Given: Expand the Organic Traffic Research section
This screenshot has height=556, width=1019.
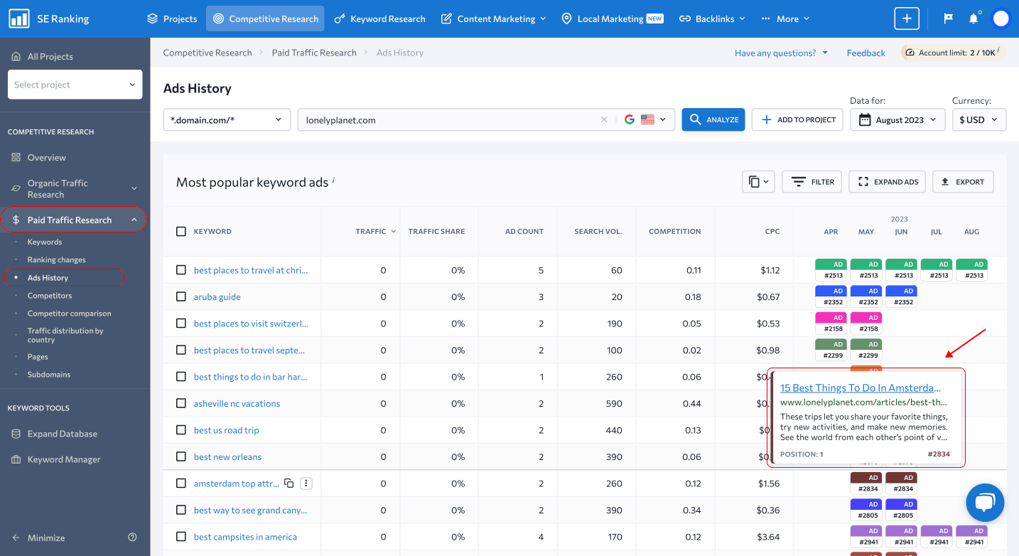Looking at the screenshot, I should click(134, 188).
